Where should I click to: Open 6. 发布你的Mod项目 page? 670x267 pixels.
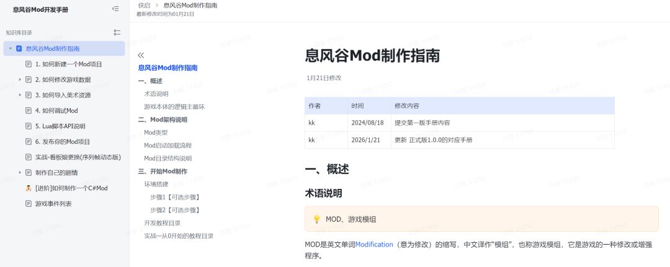click(63, 142)
